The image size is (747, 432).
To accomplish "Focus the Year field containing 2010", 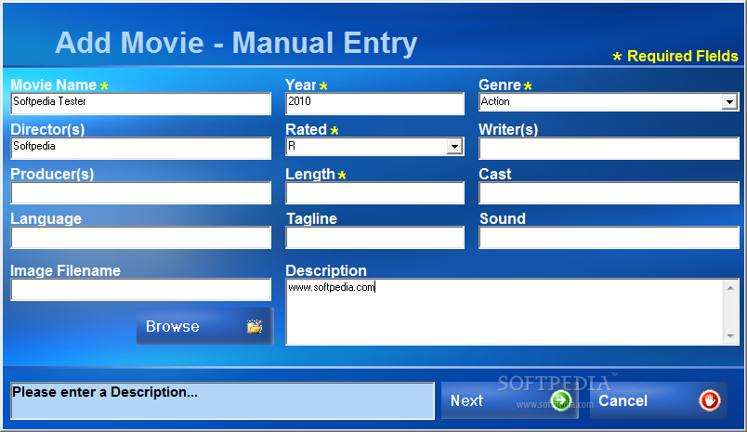I will click(x=374, y=103).
